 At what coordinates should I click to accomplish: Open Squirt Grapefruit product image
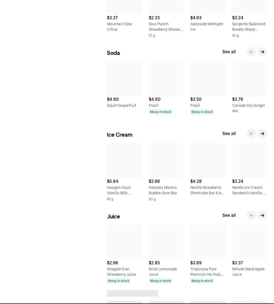coord(124,79)
